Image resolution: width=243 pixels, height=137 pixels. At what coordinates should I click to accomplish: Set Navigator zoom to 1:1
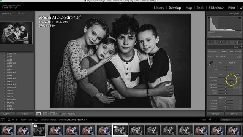point(27,13)
